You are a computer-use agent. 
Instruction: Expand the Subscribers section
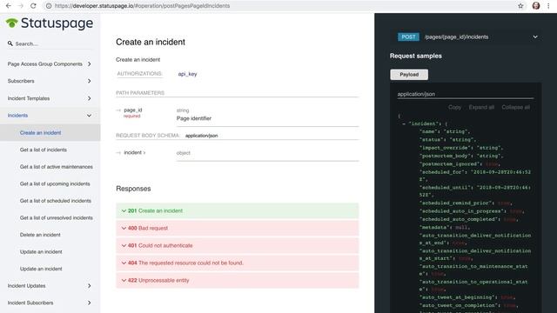pyautogui.click(x=50, y=81)
